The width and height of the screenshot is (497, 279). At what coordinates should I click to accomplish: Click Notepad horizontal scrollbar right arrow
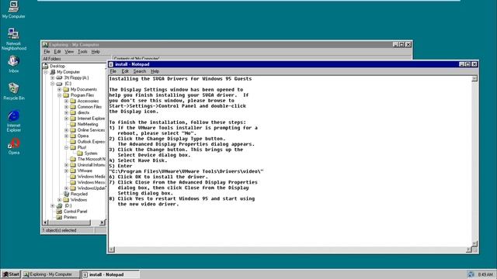(x=469, y=250)
